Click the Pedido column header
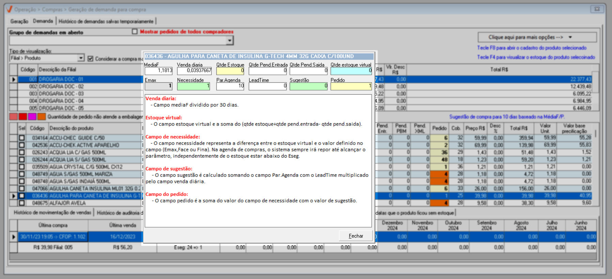Viewport: 612px width, 279px height. coord(439,128)
